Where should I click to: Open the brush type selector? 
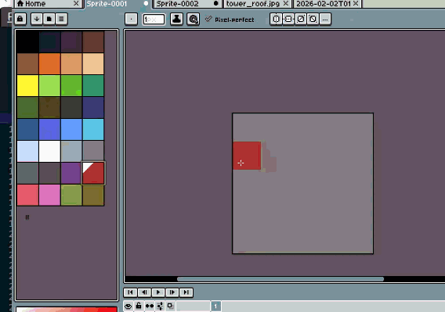coord(131,20)
